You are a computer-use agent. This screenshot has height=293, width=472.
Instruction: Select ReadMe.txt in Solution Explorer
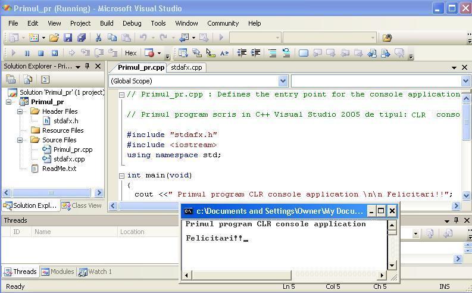tap(59, 169)
